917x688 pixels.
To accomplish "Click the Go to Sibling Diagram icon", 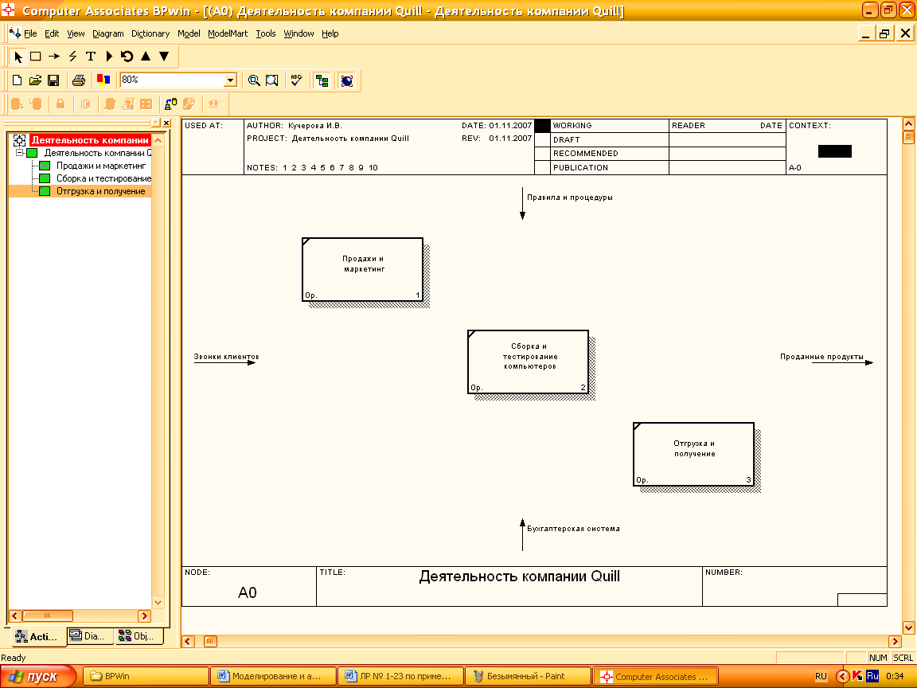I will click(127, 57).
